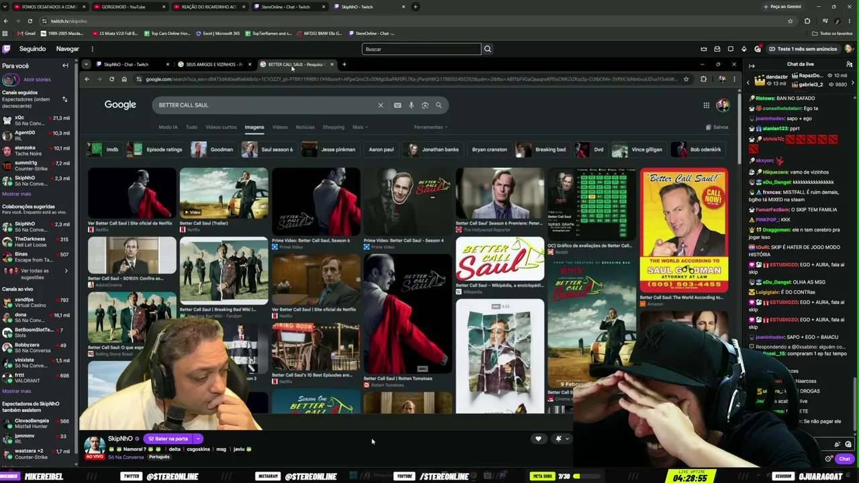Open the alanzoka channel in sidebar

[x=38, y=151]
